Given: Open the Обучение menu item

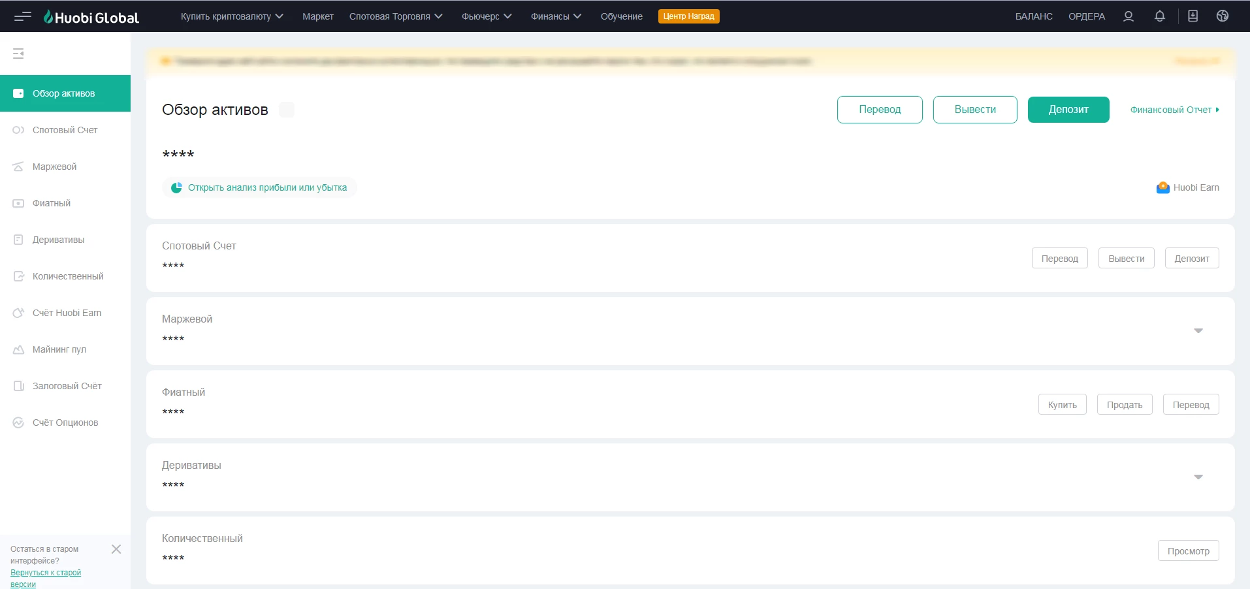Looking at the screenshot, I should coord(622,16).
